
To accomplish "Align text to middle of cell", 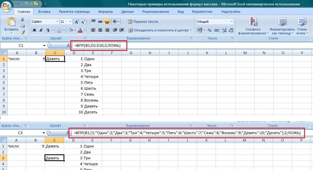I will tap(100, 22).
